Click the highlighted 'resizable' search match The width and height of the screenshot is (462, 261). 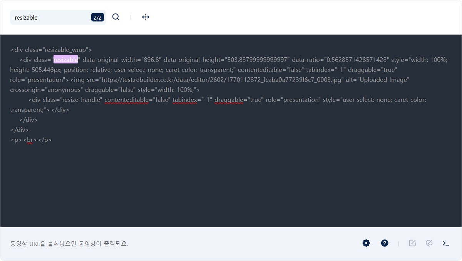pyautogui.click(x=65, y=60)
